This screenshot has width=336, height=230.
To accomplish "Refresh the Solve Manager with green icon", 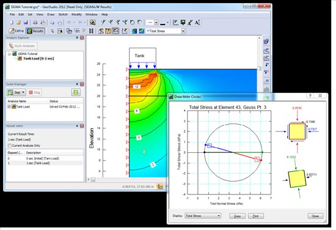I will click(76, 92).
